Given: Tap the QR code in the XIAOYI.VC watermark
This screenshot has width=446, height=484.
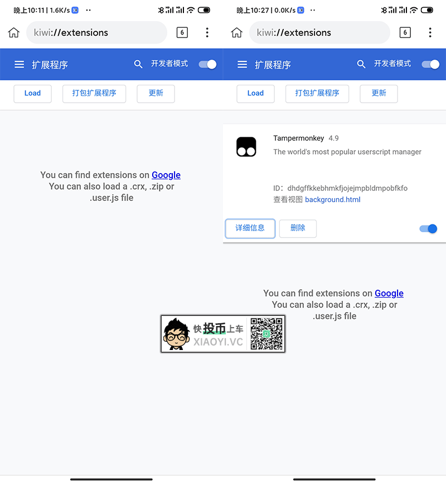Looking at the screenshot, I should [x=266, y=334].
